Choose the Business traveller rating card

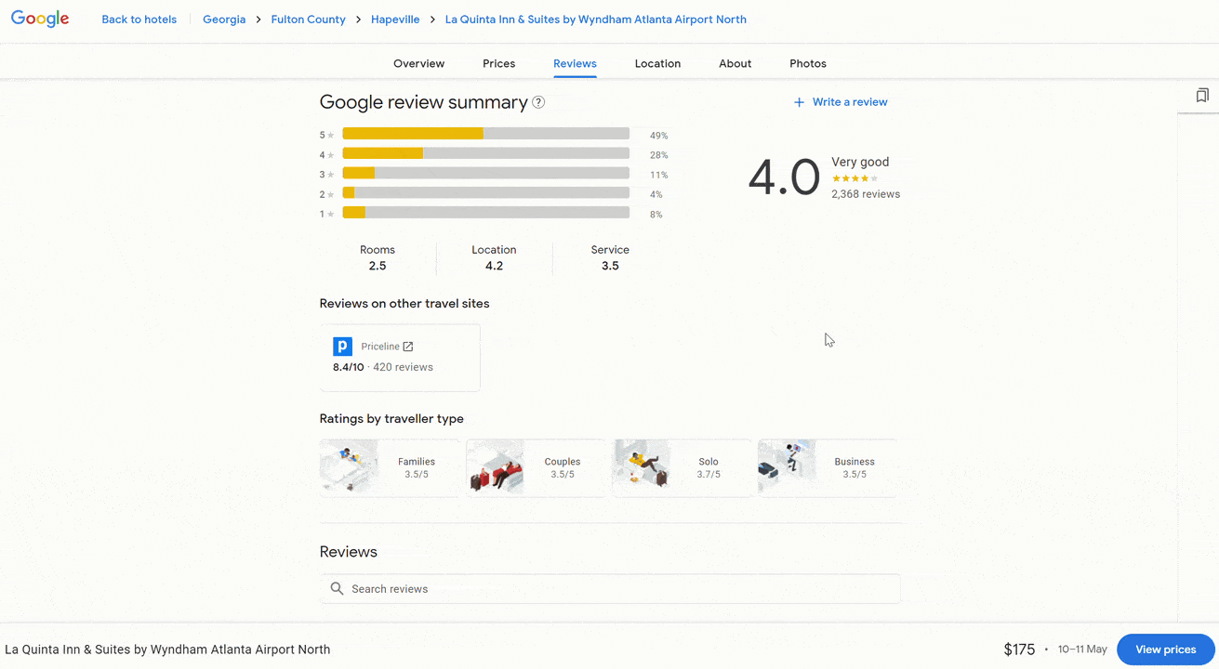(x=827, y=468)
